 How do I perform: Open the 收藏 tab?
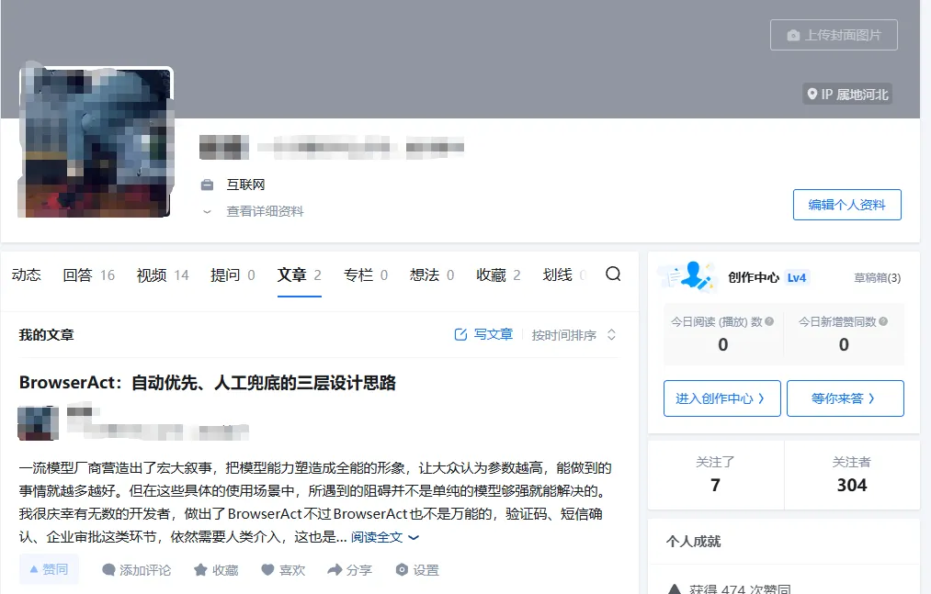(x=498, y=275)
